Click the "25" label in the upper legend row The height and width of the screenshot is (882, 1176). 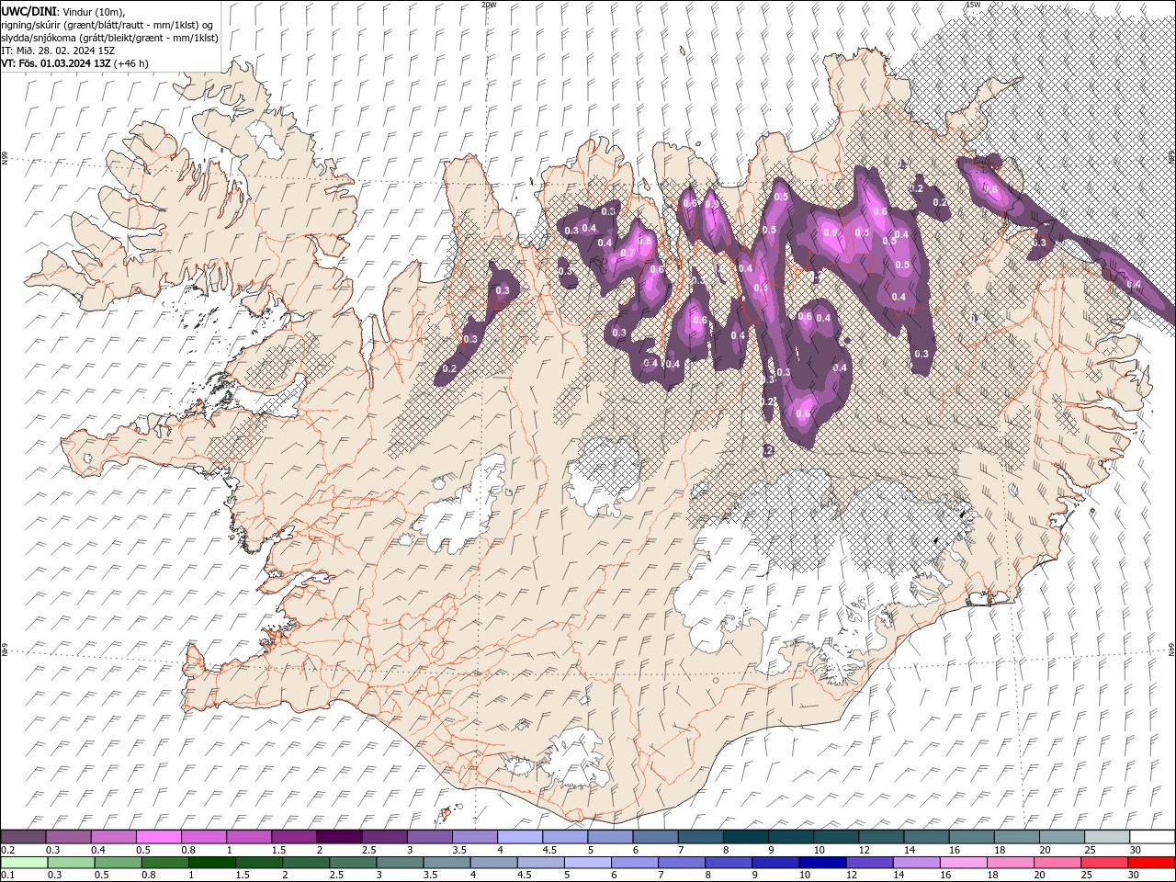point(1091,850)
